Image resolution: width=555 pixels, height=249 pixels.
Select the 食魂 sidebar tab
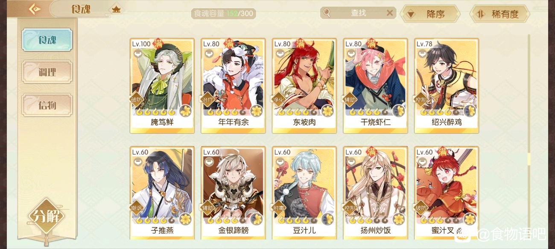(x=47, y=40)
